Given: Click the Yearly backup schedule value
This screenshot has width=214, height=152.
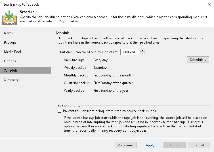Looking at the screenshot, I should pos(111,91).
